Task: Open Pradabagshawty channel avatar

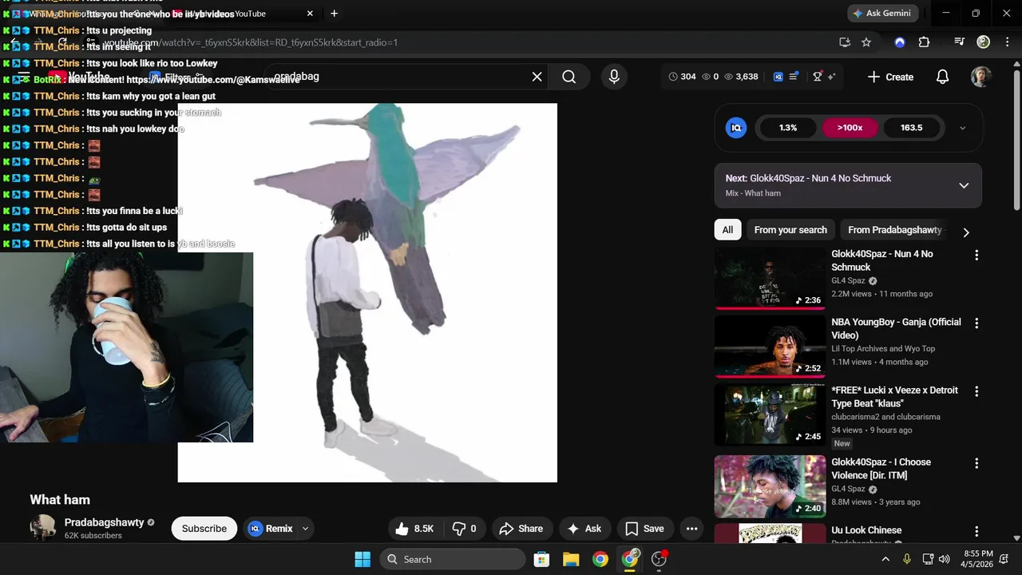Action: [x=42, y=528]
